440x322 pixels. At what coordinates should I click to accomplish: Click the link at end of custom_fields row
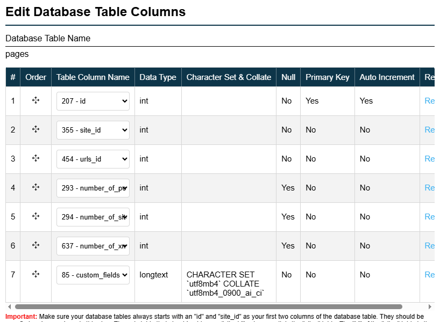[x=430, y=275]
